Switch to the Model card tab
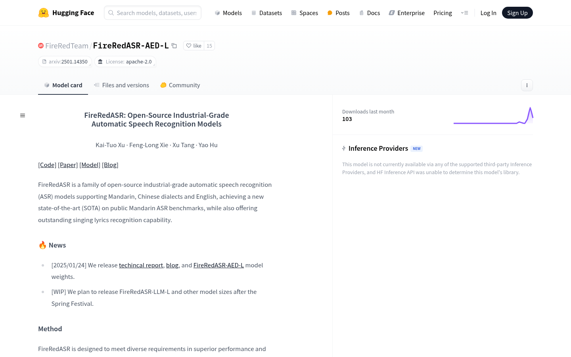This screenshot has width=571, height=357. pyautogui.click(x=63, y=85)
